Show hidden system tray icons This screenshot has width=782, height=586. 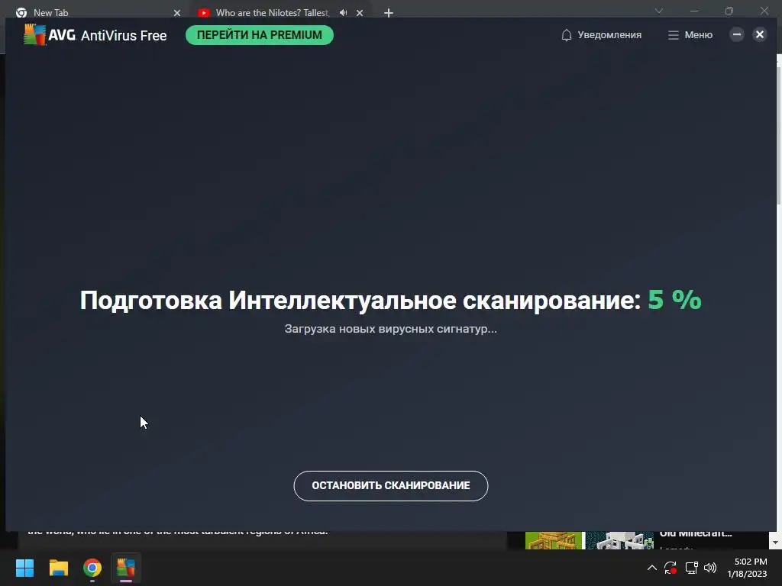pyautogui.click(x=652, y=568)
